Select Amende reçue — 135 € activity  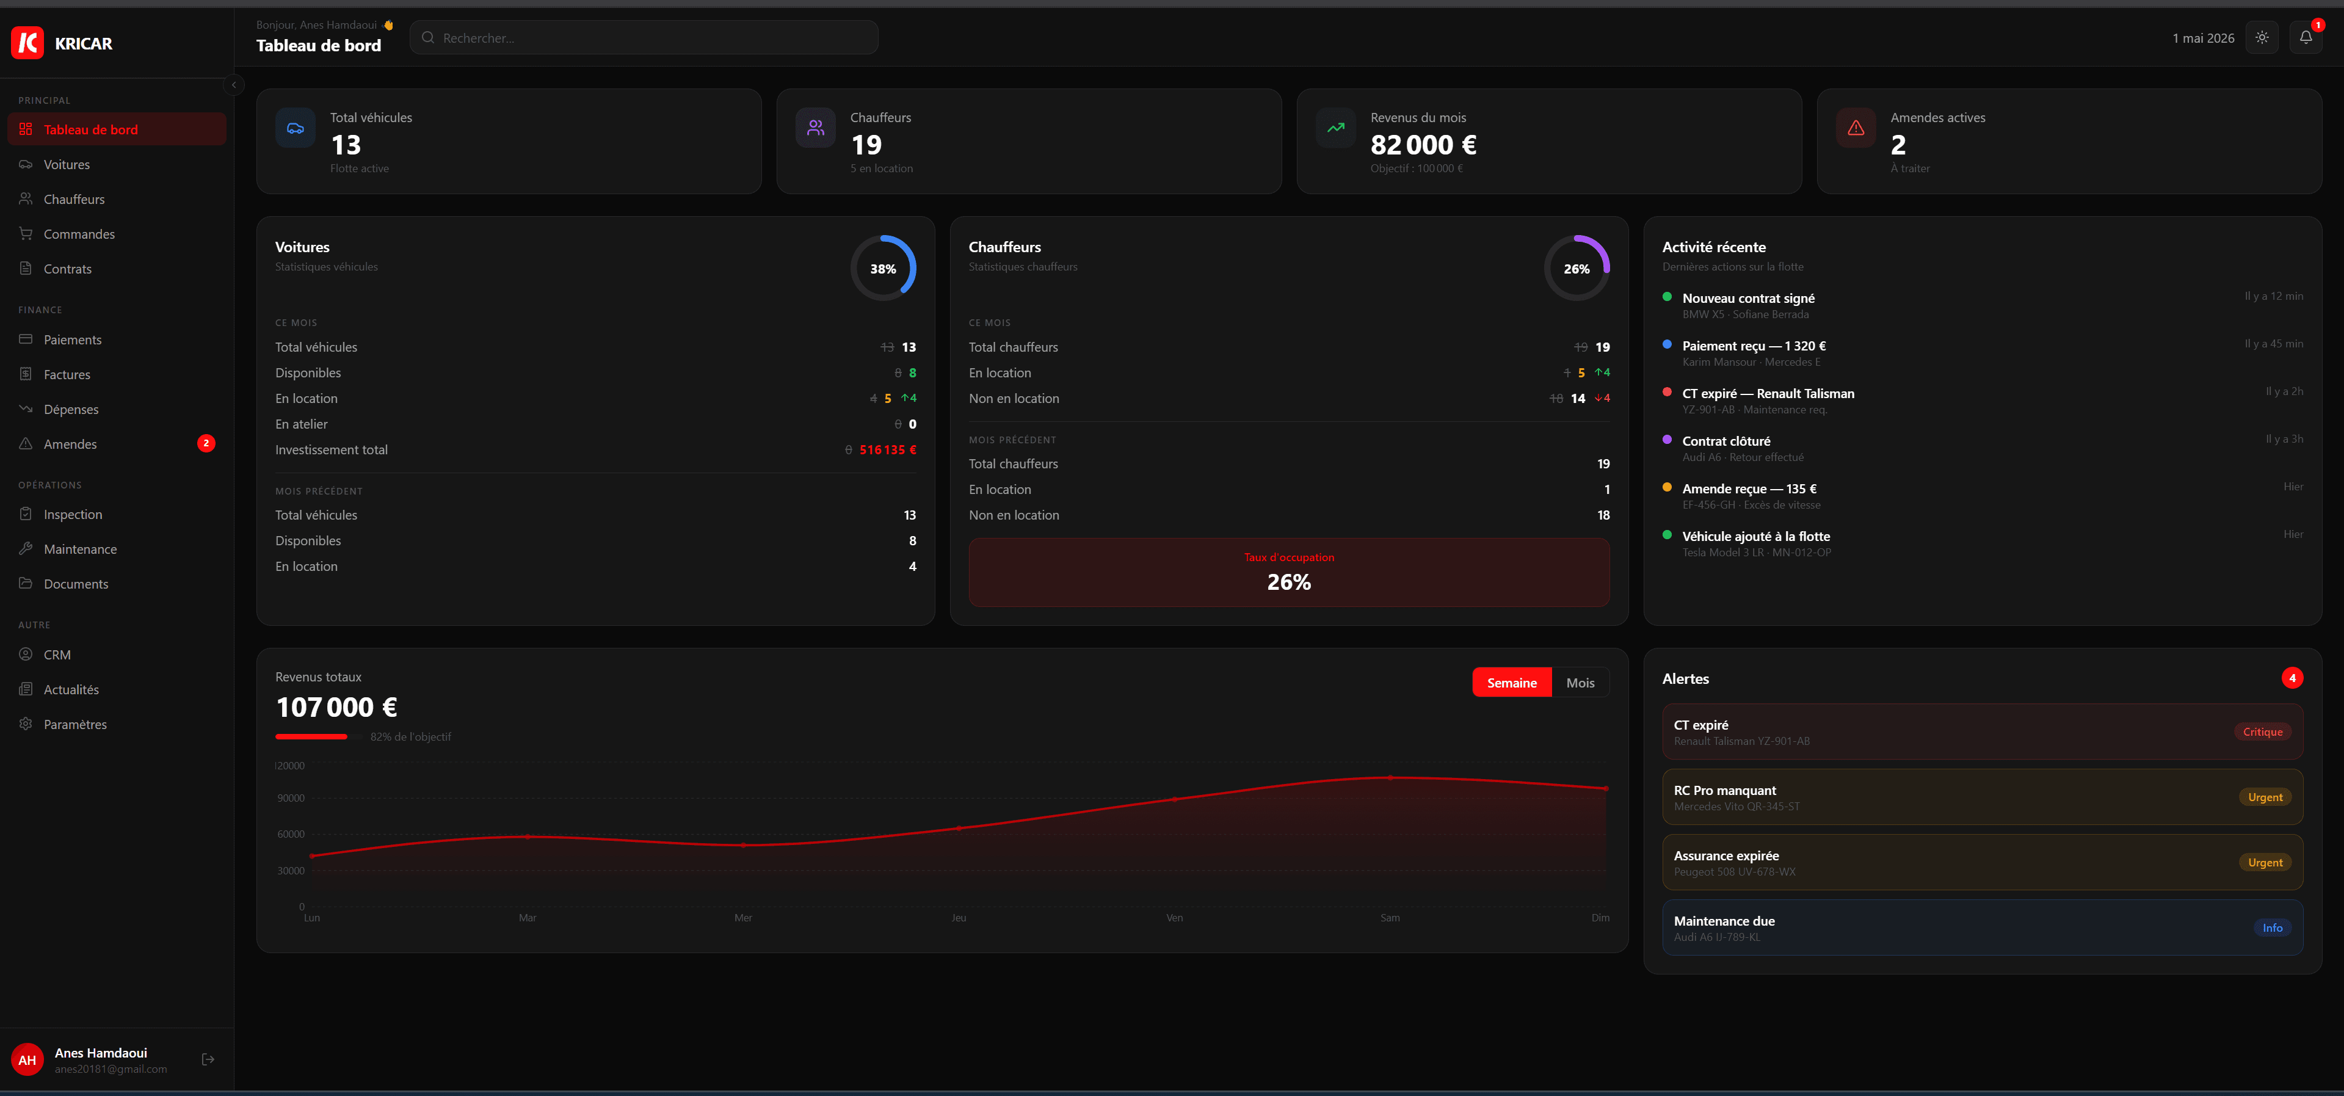1982,496
